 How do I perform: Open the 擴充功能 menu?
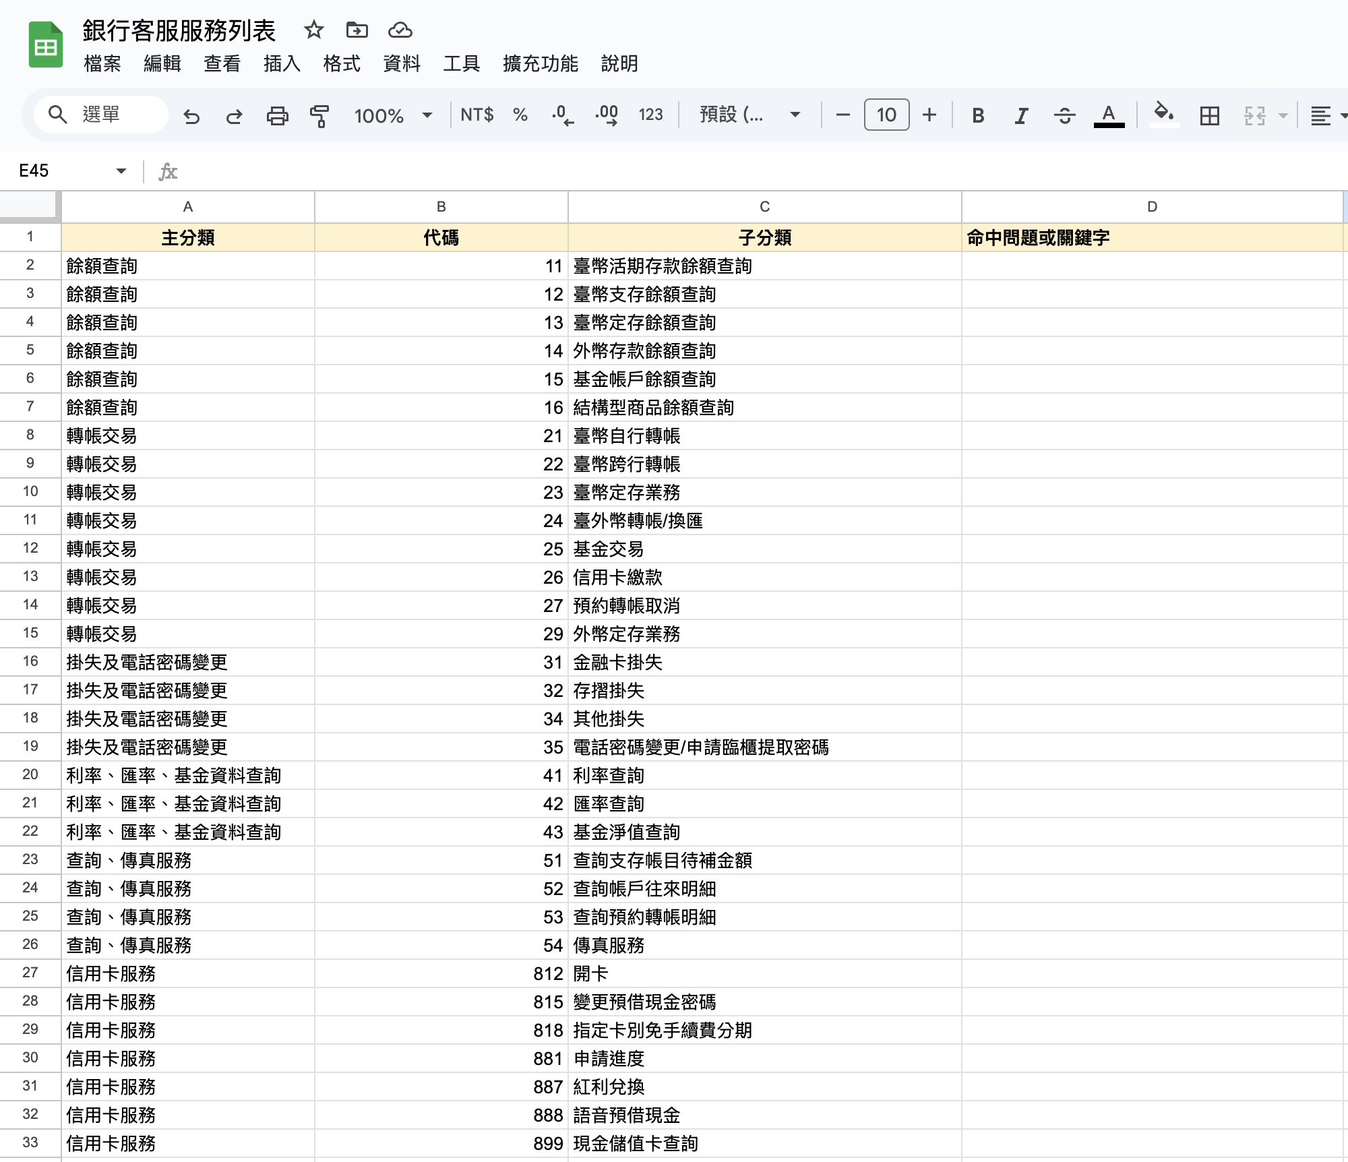click(540, 63)
